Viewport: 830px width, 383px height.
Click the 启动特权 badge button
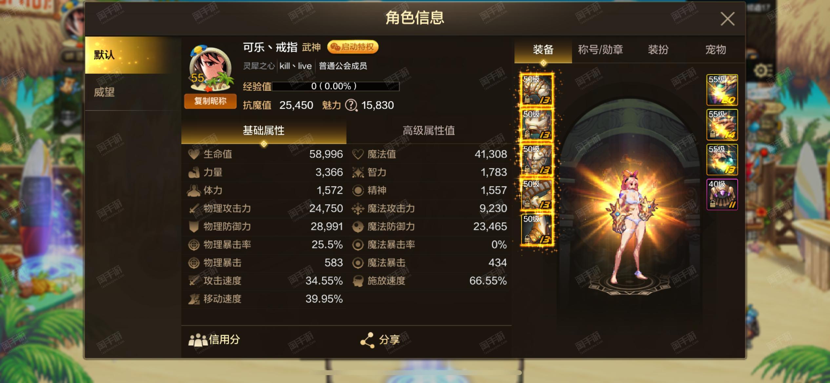(353, 47)
